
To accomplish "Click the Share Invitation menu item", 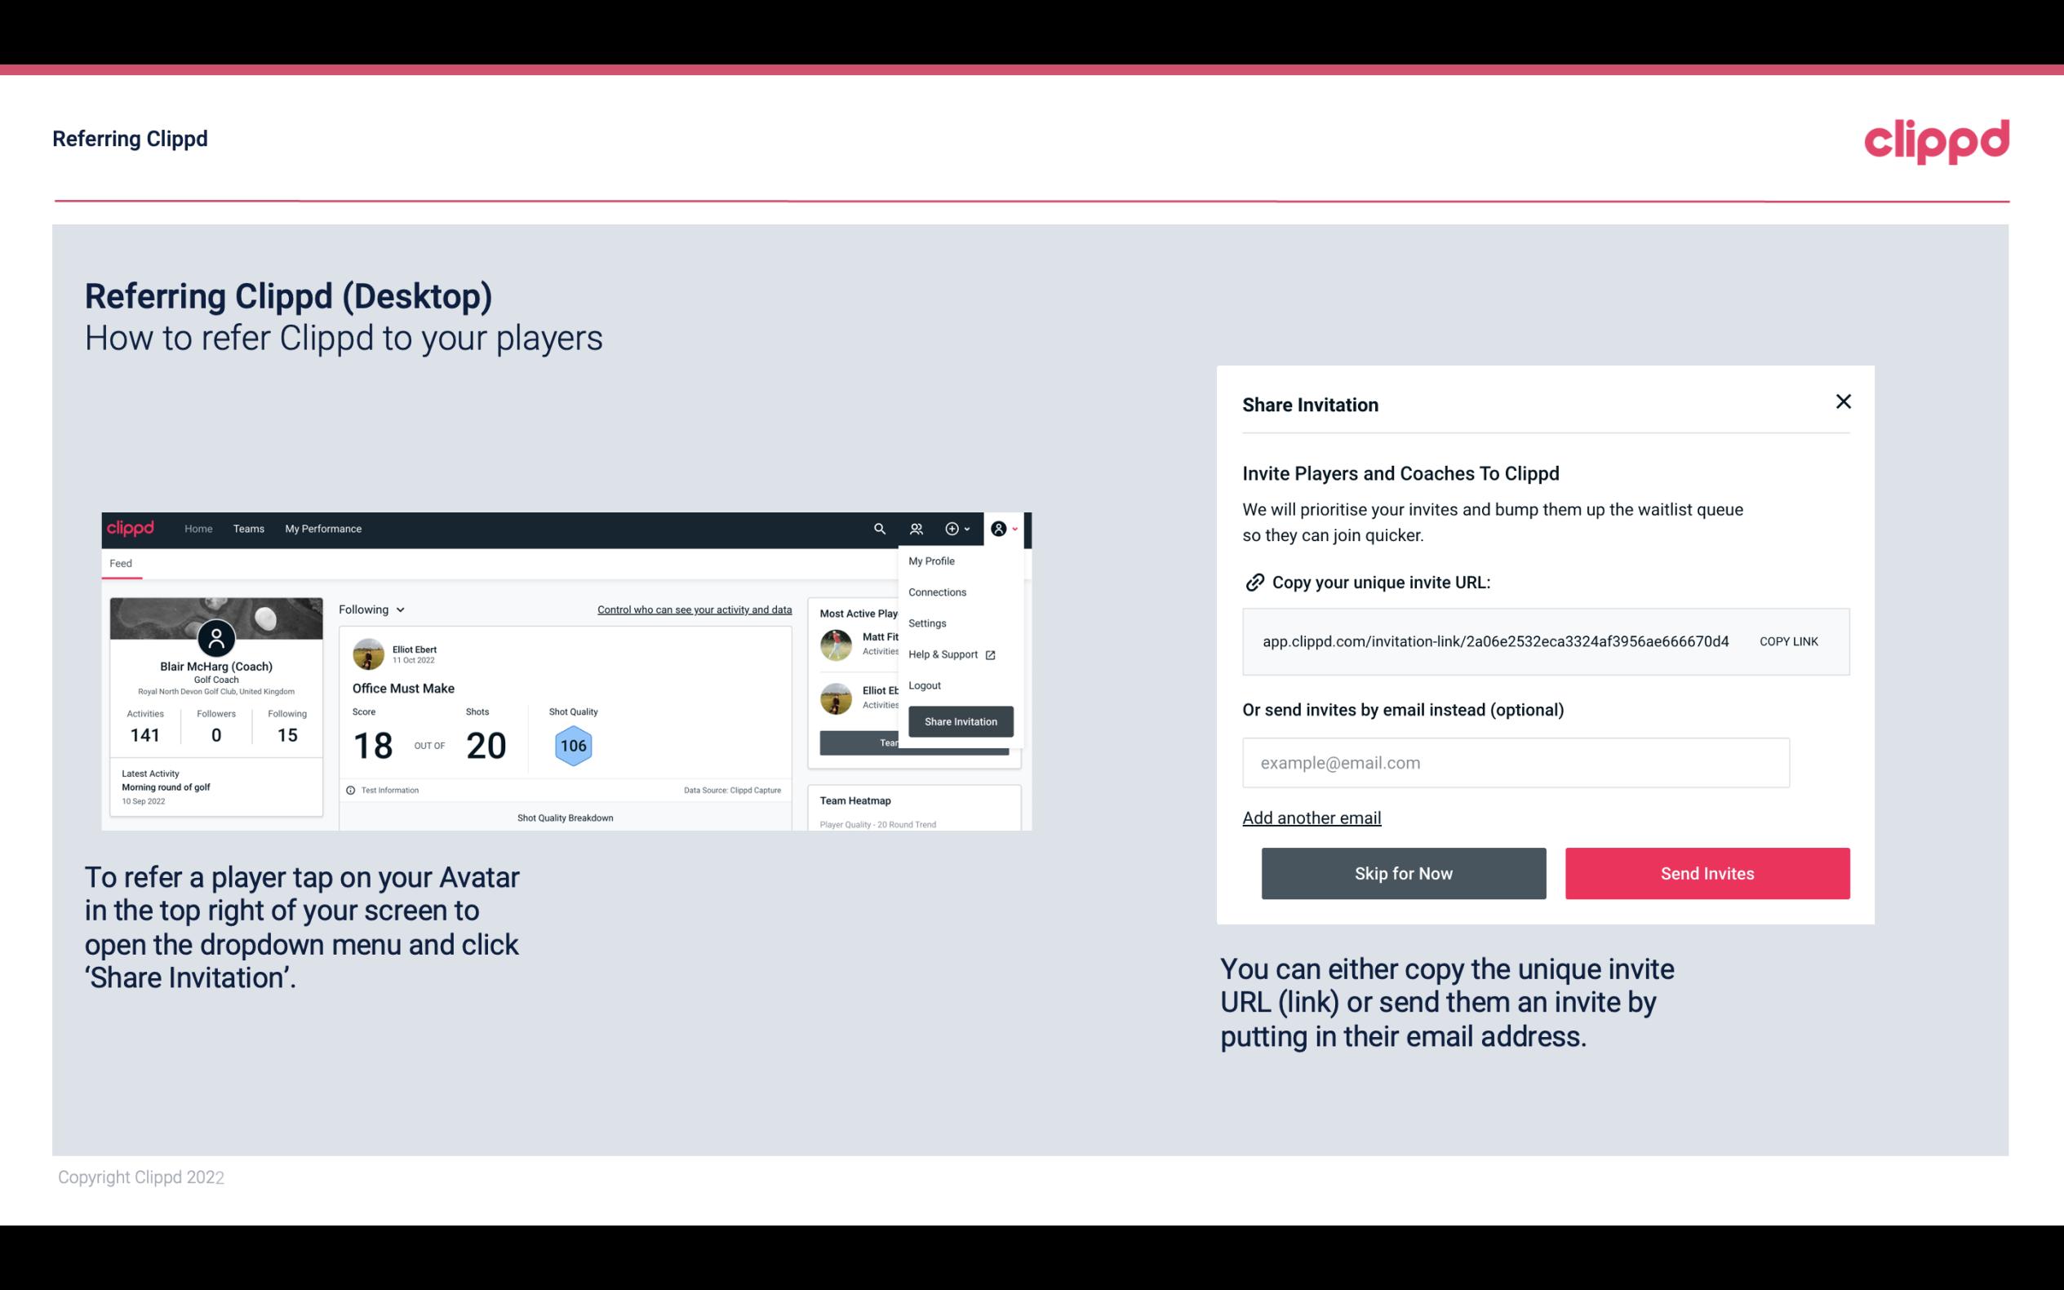I will [960, 720].
